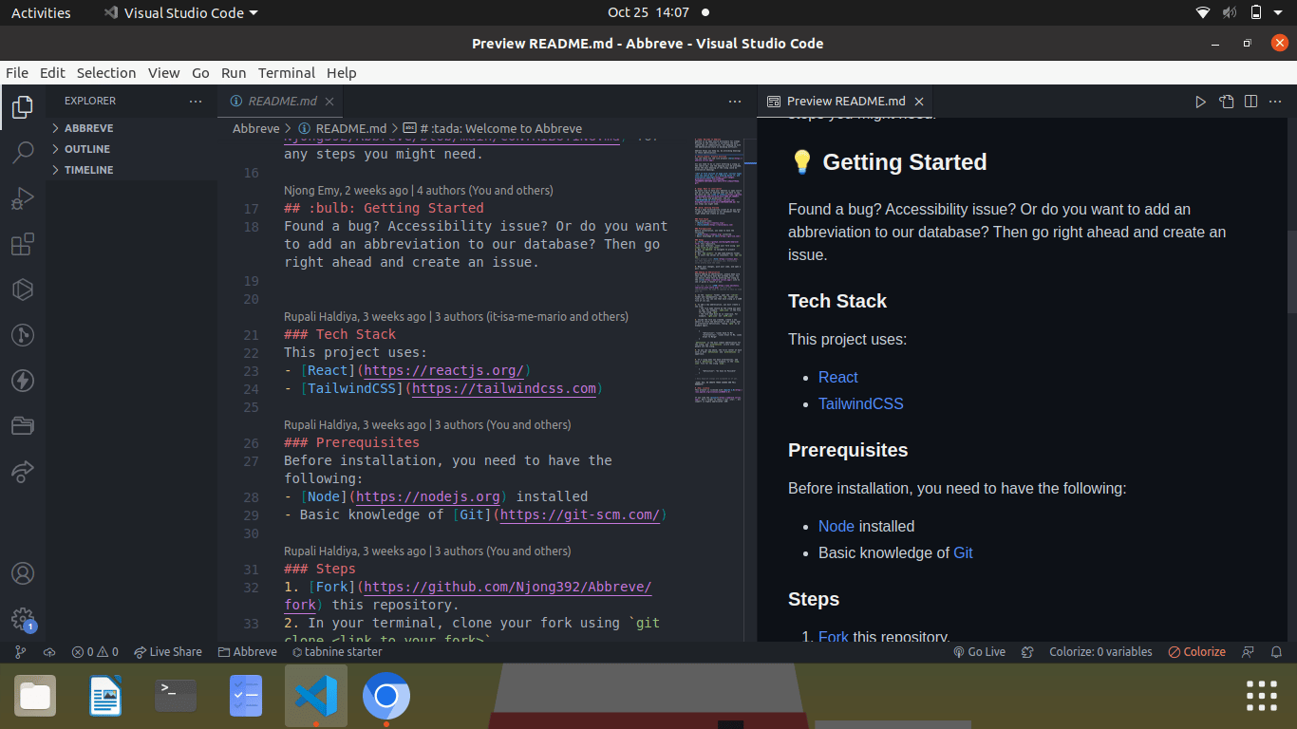
Task: Click the source control branch icon in status bar
Action: (20, 652)
